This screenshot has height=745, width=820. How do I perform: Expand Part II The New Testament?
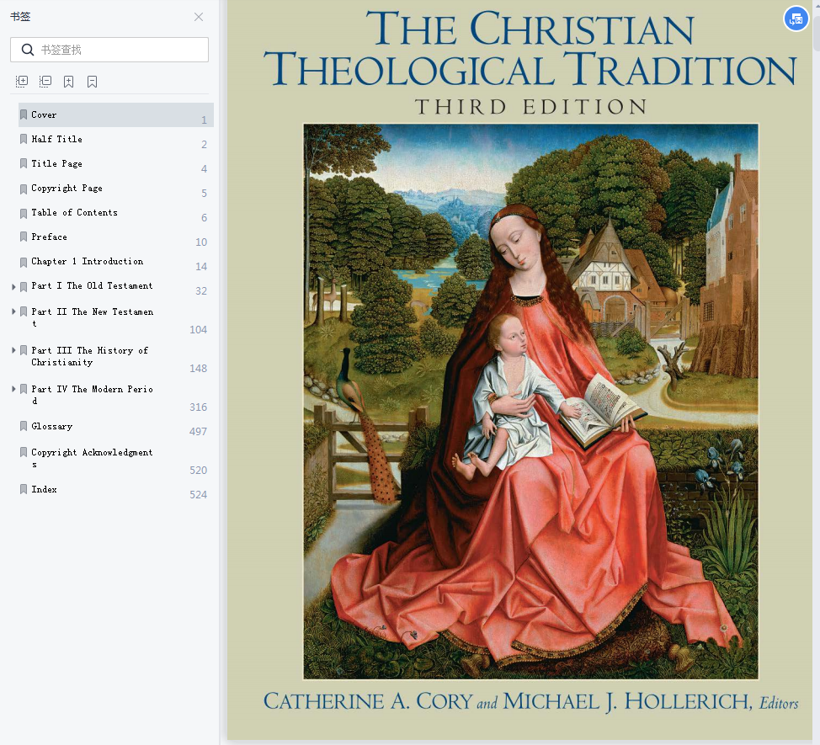pyautogui.click(x=13, y=311)
